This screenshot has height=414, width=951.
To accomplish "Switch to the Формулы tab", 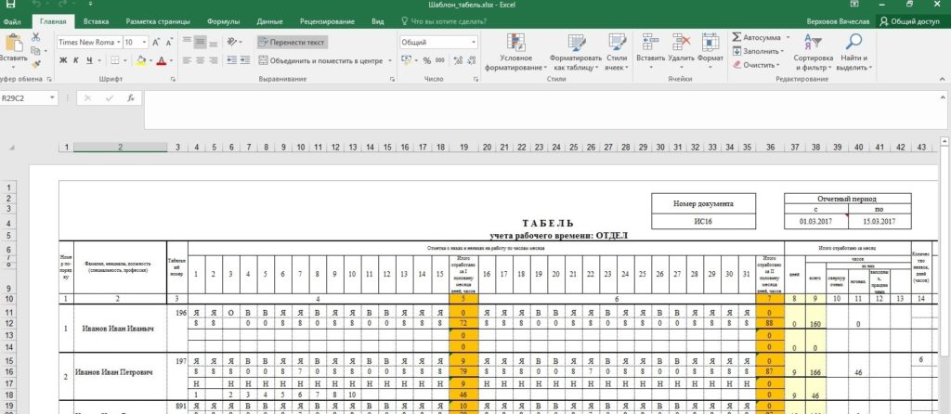I will (x=223, y=22).
